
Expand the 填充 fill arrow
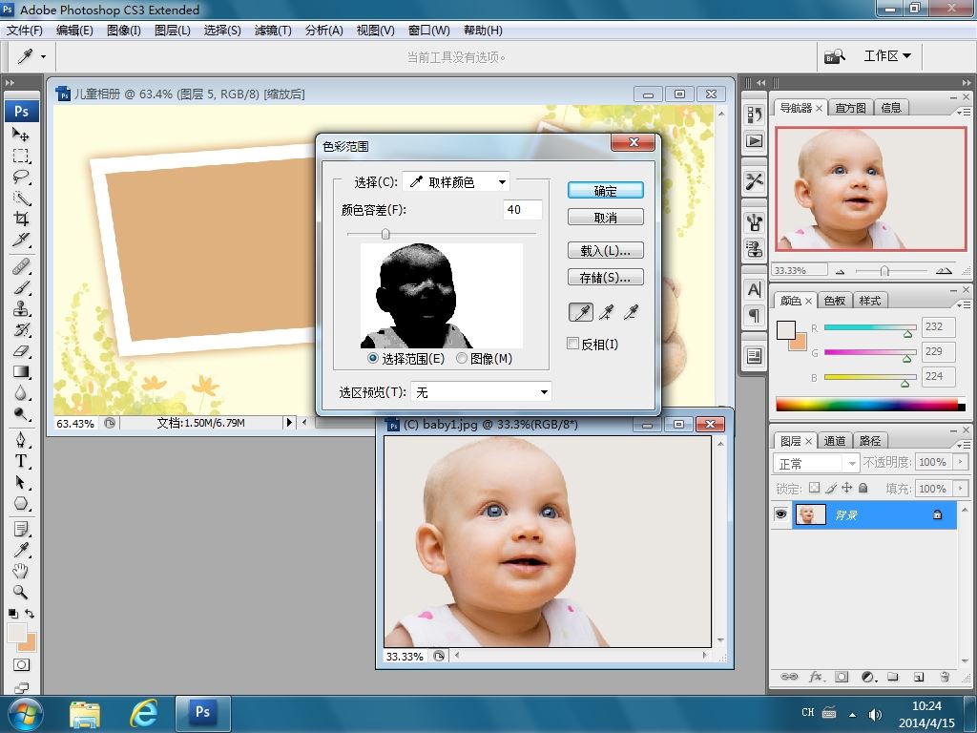pyautogui.click(x=961, y=488)
